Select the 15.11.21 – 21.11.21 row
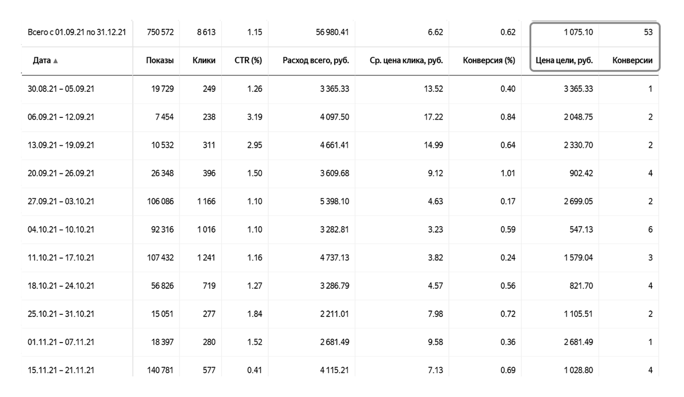684x397 pixels. tap(61, 370)
